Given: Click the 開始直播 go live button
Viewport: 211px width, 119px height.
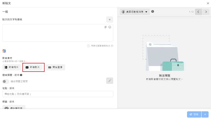Looking at the screenshot, I should click(x=56, y=67).
